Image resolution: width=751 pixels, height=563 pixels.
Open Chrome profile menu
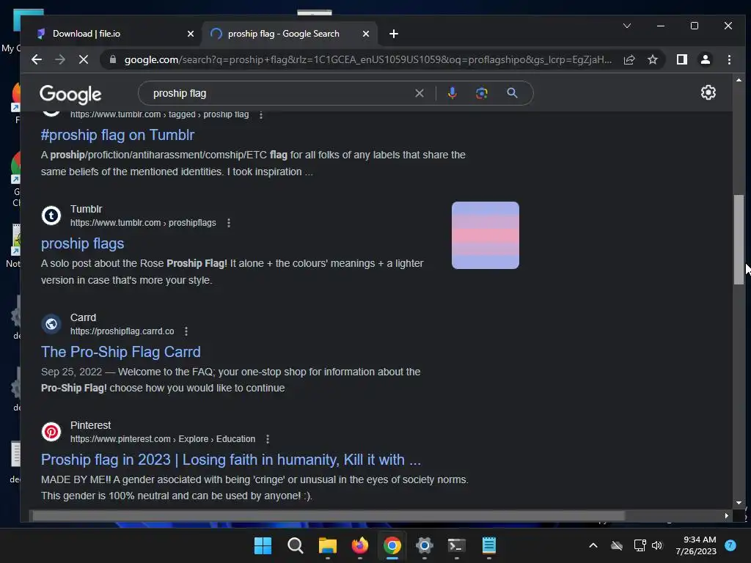[x=706, y=59]
